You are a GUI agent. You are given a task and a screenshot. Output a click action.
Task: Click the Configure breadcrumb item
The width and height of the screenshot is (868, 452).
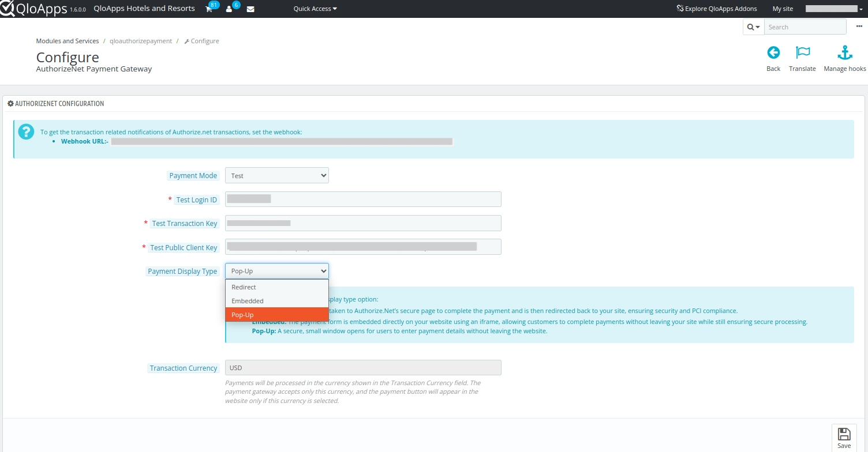pos(201,41)
